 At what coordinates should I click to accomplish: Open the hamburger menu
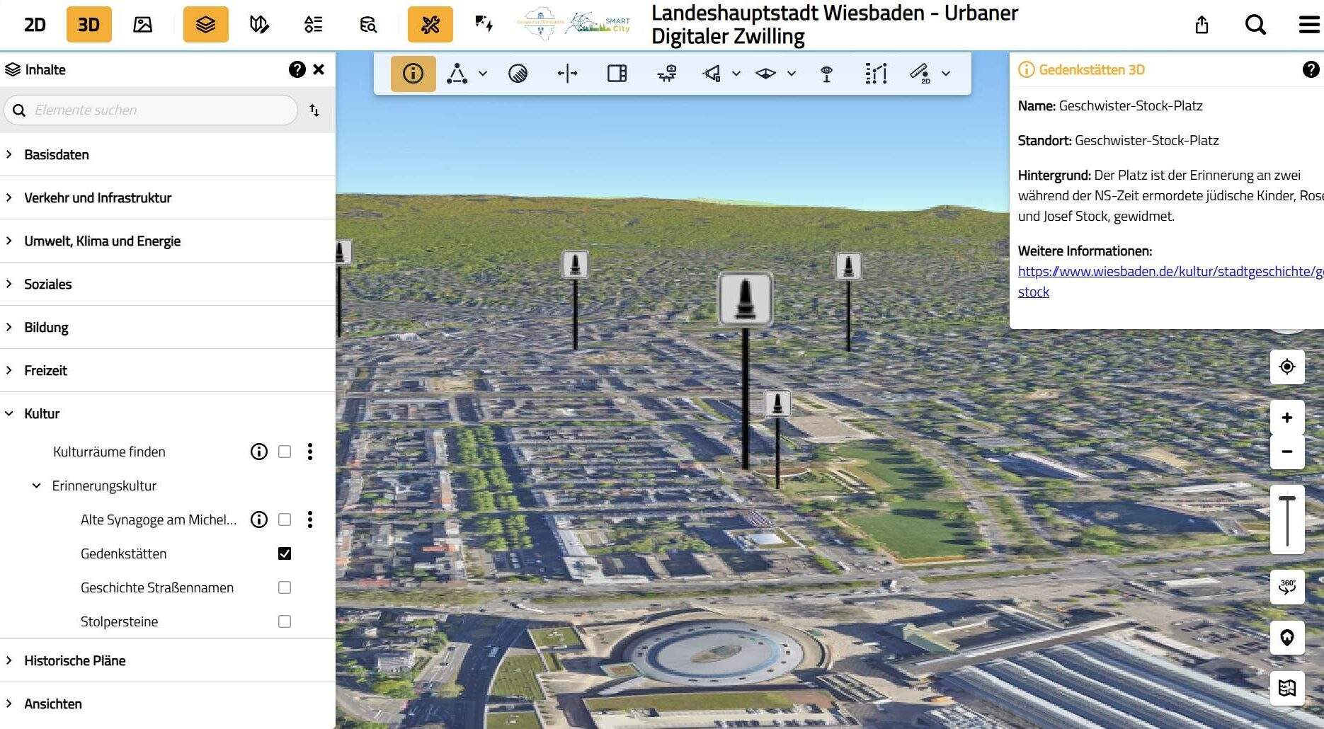(1308, 25)
